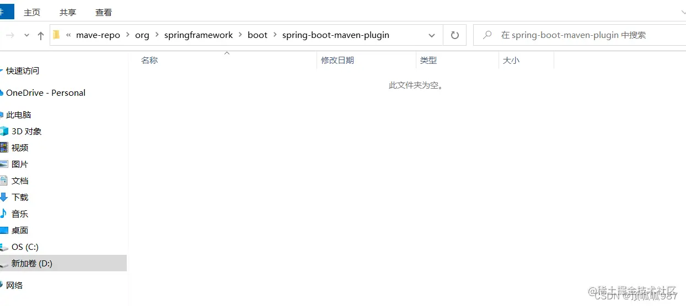Open the 共享 ribbon tab

[x=68, y=12]
